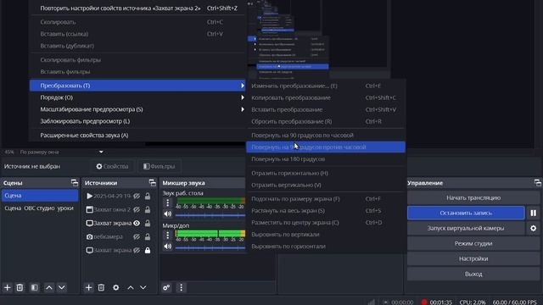The image size is (543, 305).
Task: Move the source up in the Источники toolbar
Action: pyautogui.click(x=131, y=288)
